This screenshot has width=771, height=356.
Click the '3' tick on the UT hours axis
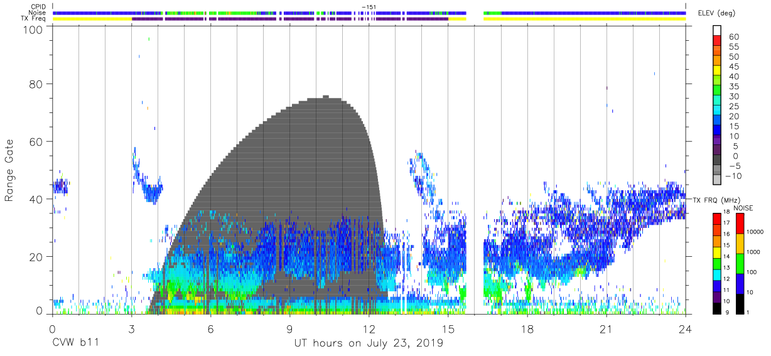click(131, 328)
